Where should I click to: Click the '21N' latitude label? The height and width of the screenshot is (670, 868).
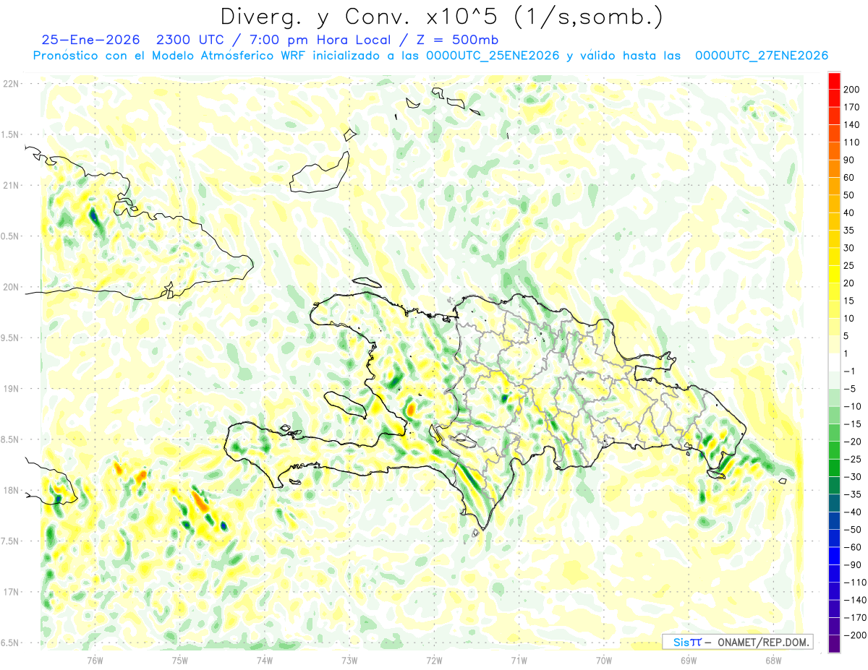point(10,186)
